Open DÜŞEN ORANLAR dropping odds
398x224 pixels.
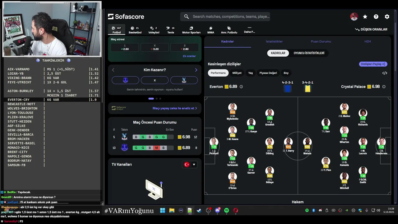(x=371, y=30)
